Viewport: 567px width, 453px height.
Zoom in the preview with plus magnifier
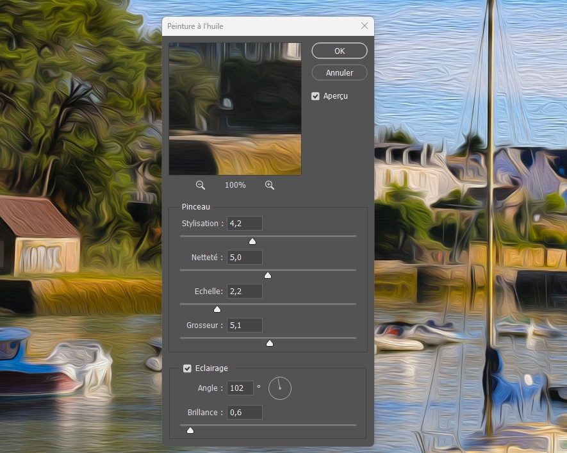coord(270,185)
